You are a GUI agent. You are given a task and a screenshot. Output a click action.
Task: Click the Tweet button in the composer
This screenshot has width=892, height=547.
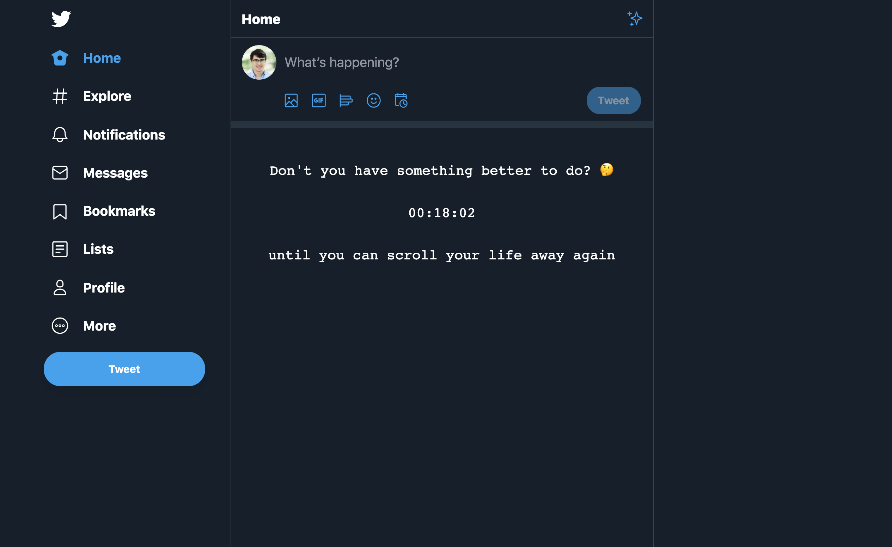tap(613, 100)
